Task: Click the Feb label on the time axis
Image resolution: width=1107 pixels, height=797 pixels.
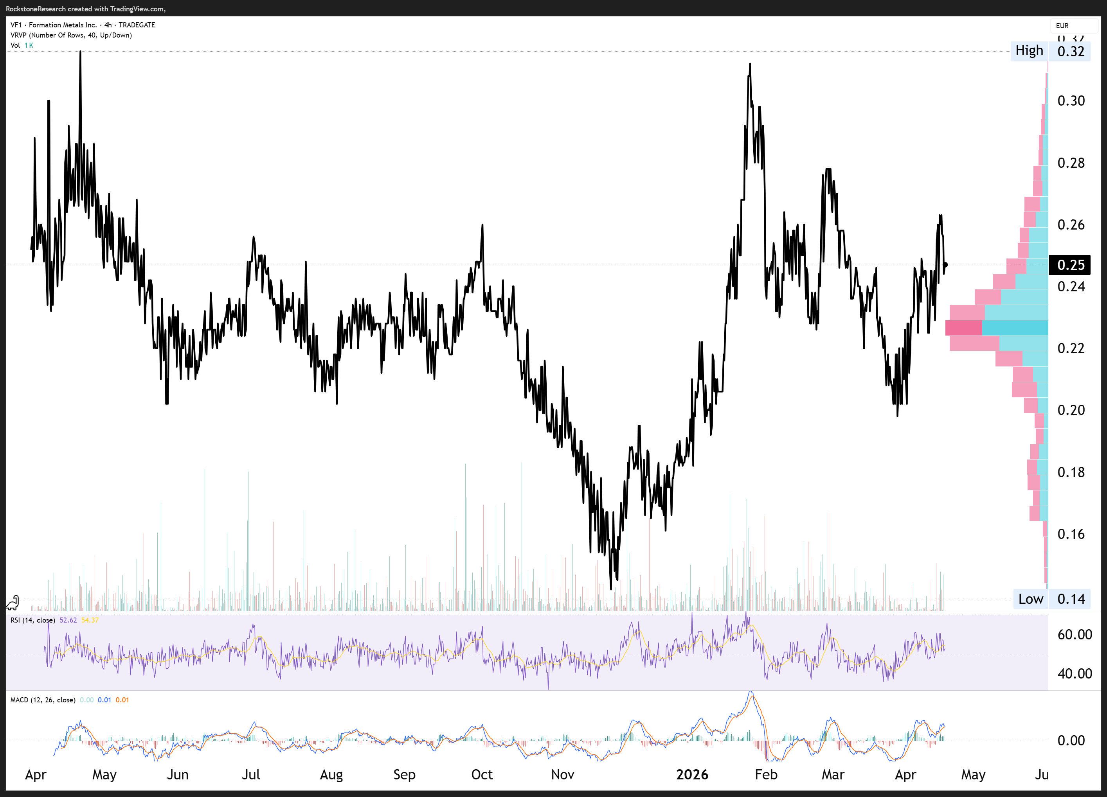Action: 766,775
